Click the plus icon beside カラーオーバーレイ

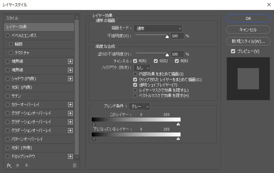(x=70, y=105)
